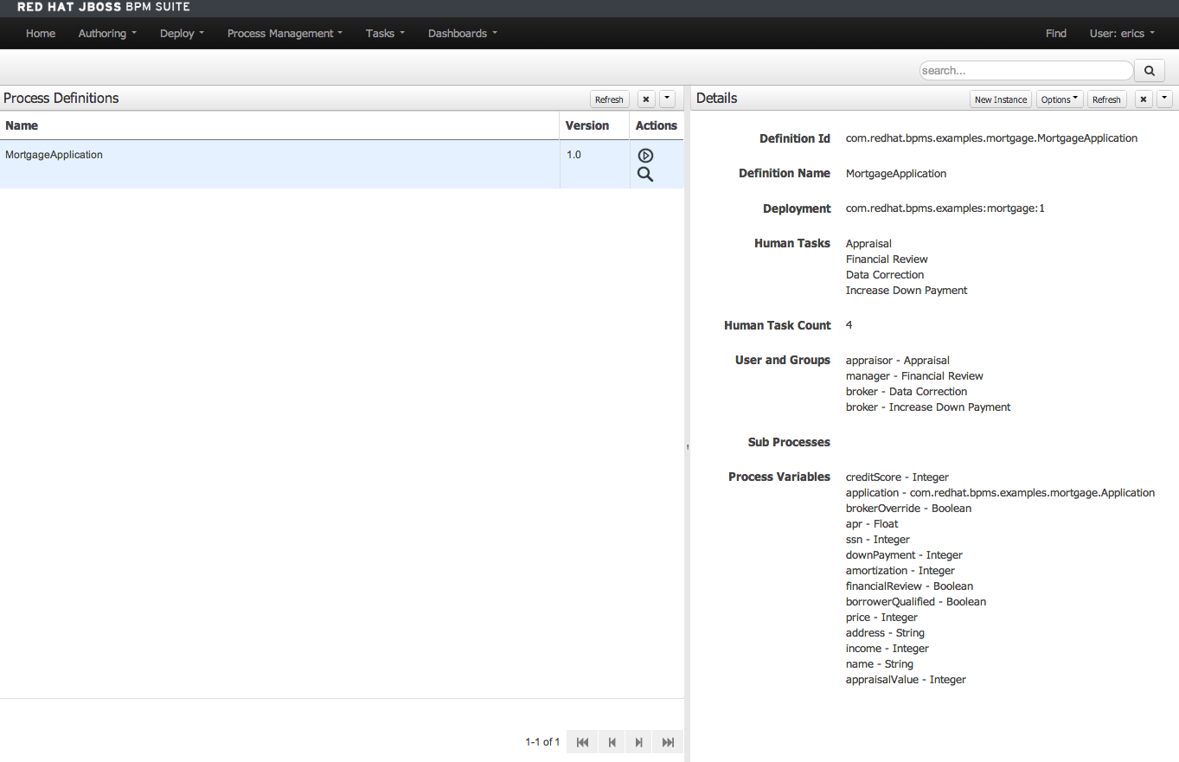The height and width of the screenshot is (762, 1179).
Task: Open the Process Definitions panel caret menu
Action: [667, 99]
